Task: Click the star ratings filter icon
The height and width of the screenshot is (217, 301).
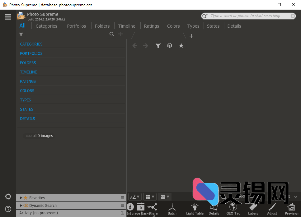Action: click(181, 45)
